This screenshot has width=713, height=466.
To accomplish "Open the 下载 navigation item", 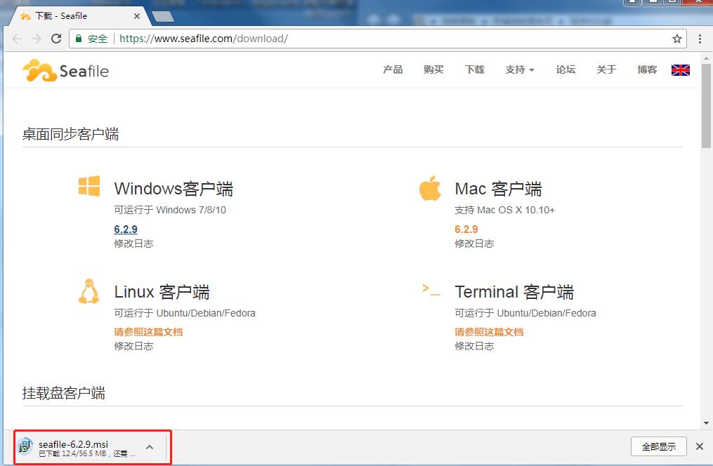I will [475, 69].
